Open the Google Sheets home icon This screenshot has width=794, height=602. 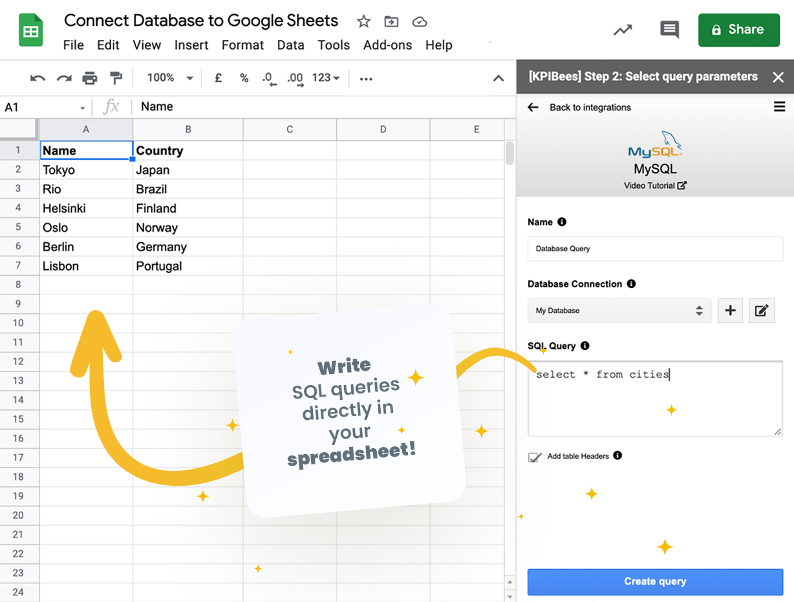point(31,30)
